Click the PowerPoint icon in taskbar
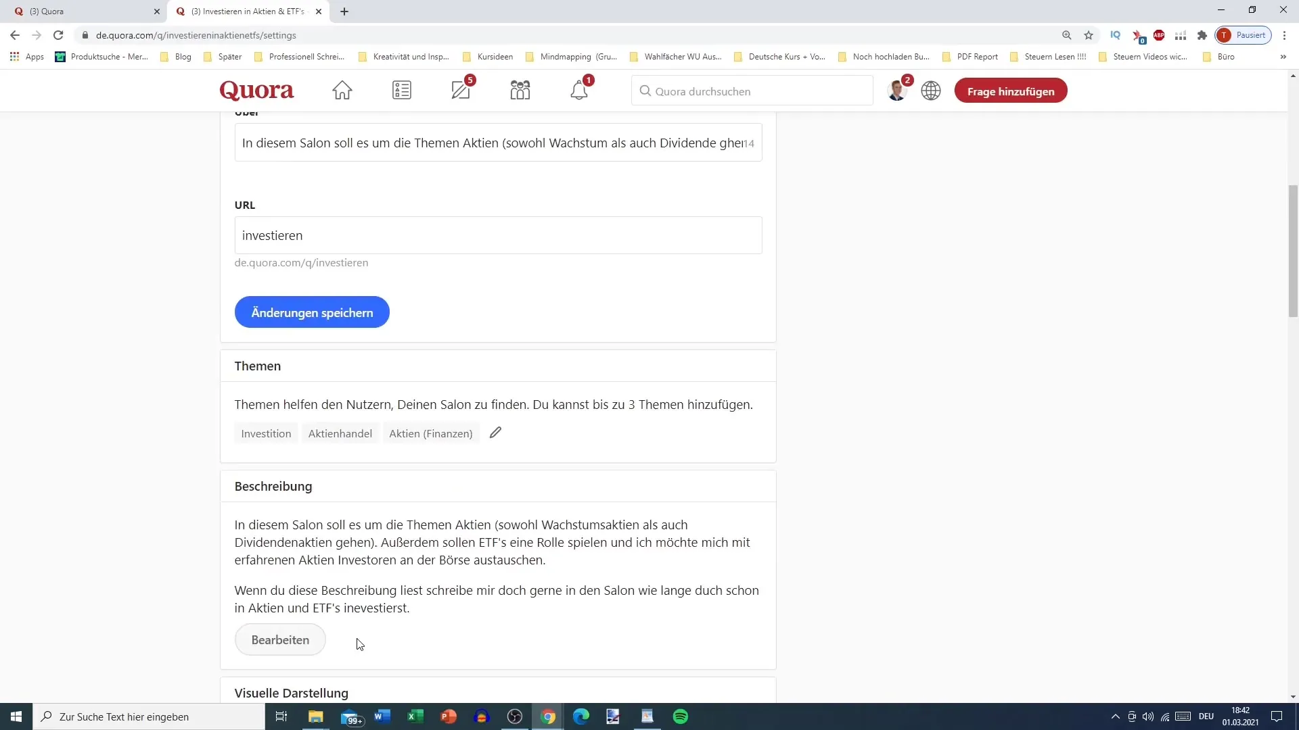The height and width of the screenshot is (730, 1299). click(x=450, y=716)
